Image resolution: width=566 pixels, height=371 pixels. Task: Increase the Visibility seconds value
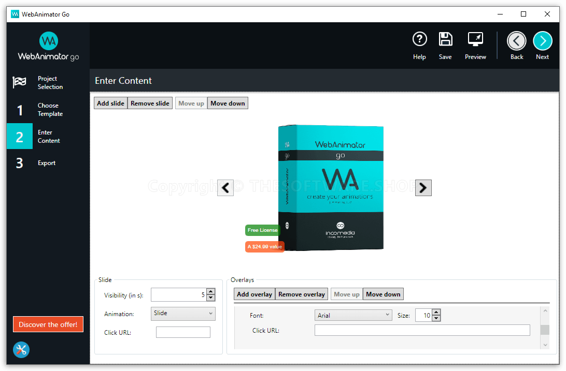point(210,292)
